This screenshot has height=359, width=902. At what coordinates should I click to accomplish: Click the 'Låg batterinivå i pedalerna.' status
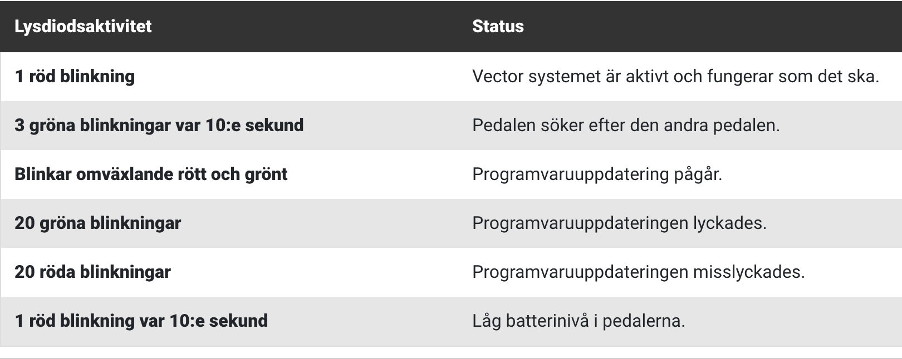[579, 321]
